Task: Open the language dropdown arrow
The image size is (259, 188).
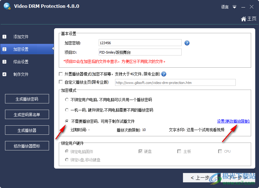Action: pyautogui.click(x=234, y=7)
